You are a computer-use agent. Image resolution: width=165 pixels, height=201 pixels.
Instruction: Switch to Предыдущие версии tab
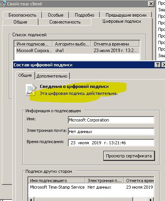point(126,15)
